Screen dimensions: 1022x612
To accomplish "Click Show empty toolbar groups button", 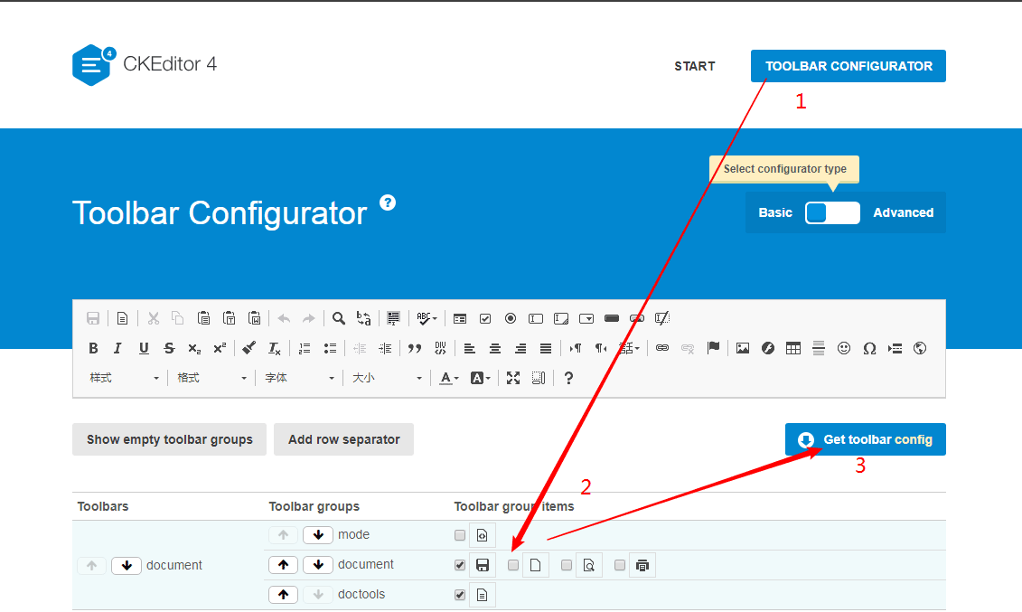I will 170,439.
